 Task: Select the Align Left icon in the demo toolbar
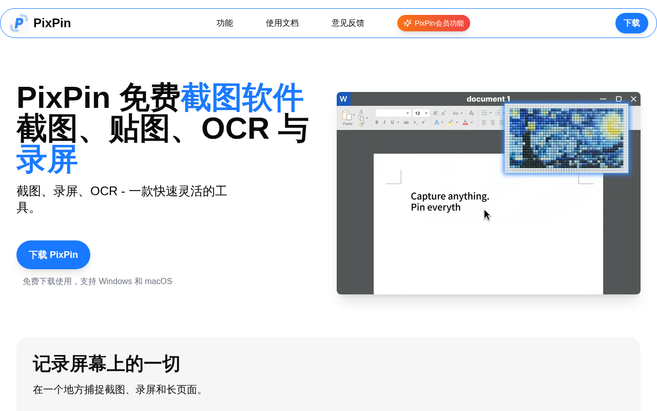tap(485, 122)
